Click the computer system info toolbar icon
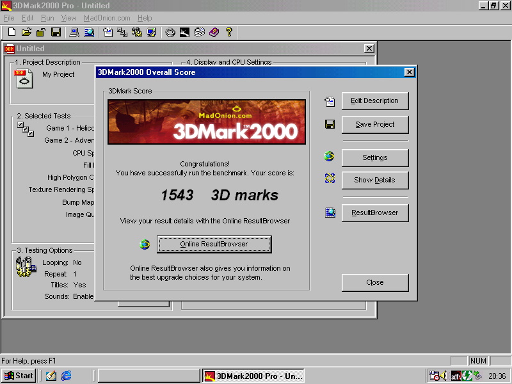Screen dimensions: 512x384 point(74,32)
